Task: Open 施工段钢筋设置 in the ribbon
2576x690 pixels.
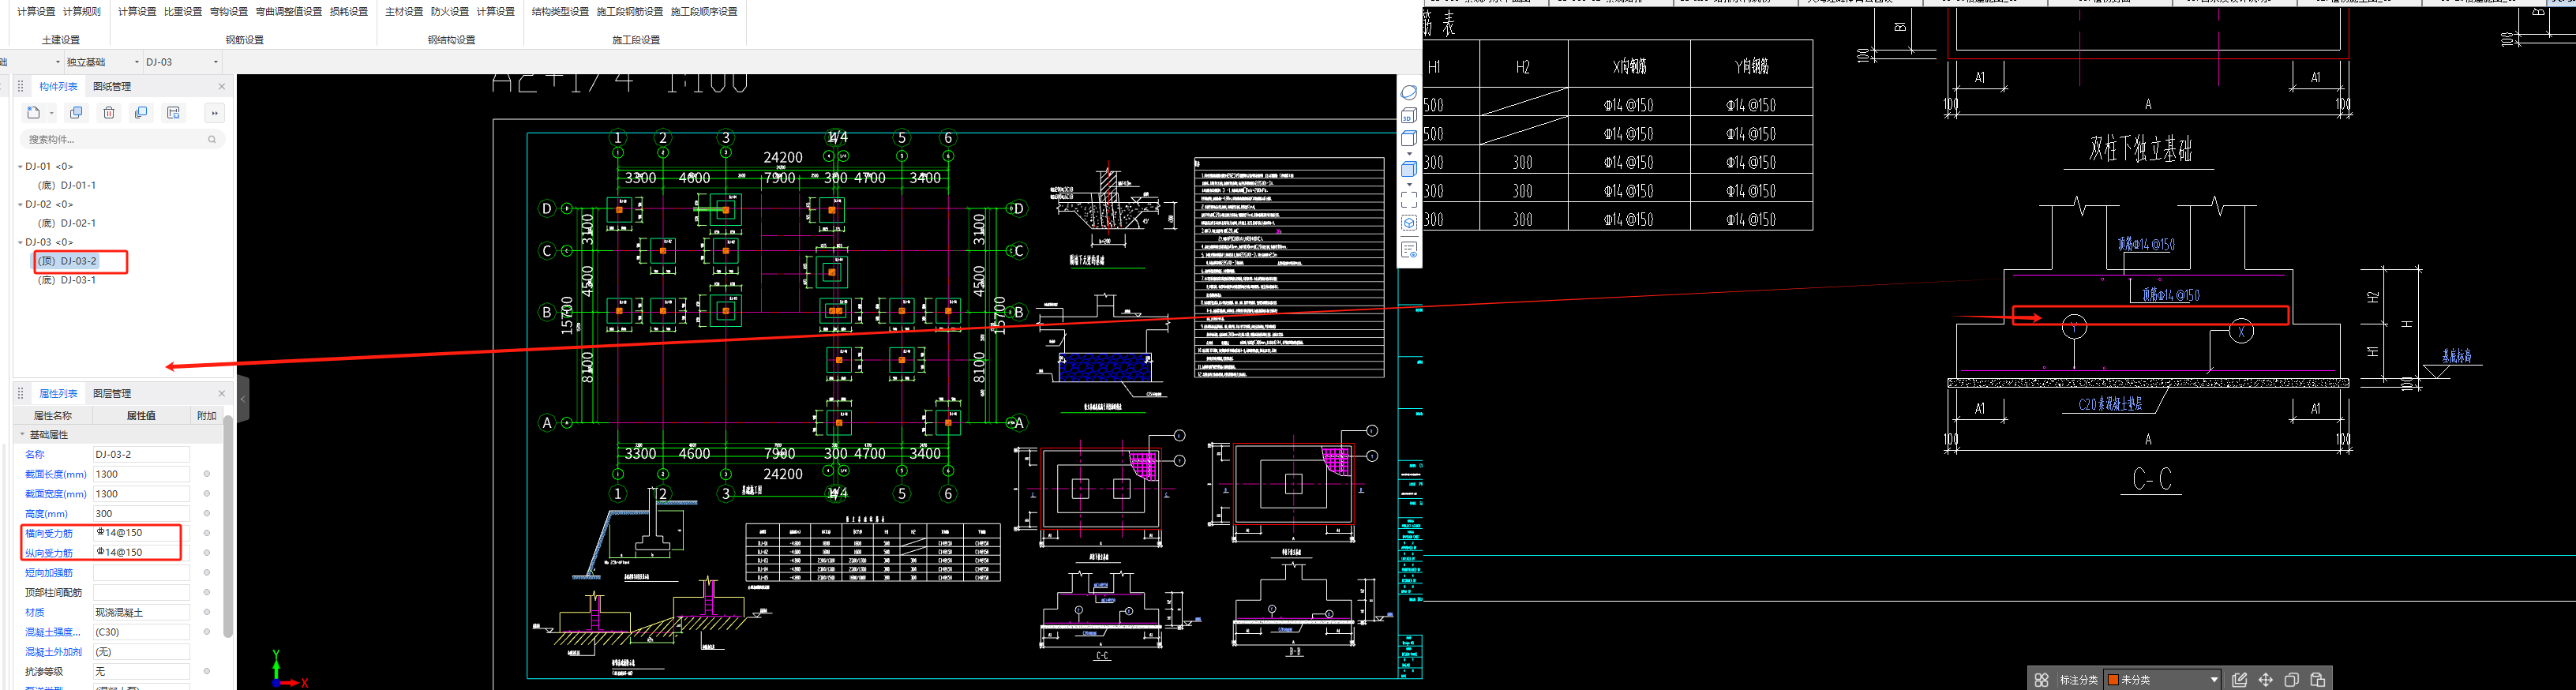Action: pyautogui.click(x=630, y=12)
